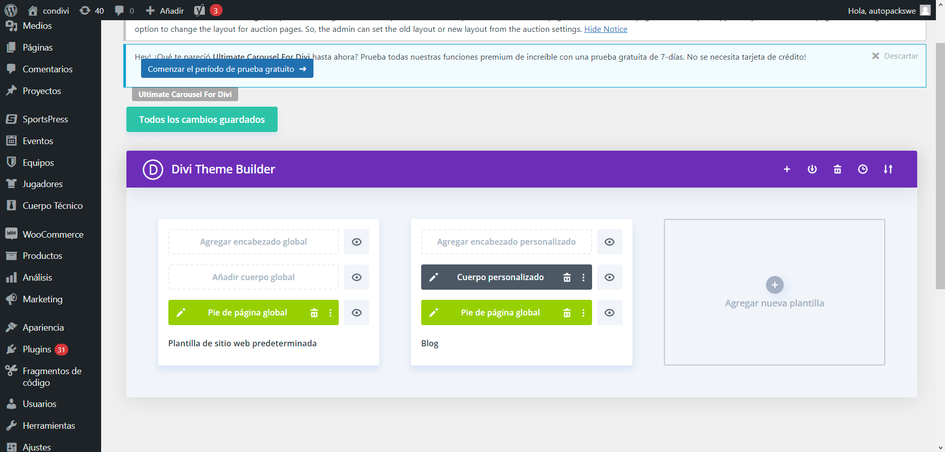This screenshot has height=452, width=945.
Task: Click the Divi D logo icon
Action: [x=153, y=169]
